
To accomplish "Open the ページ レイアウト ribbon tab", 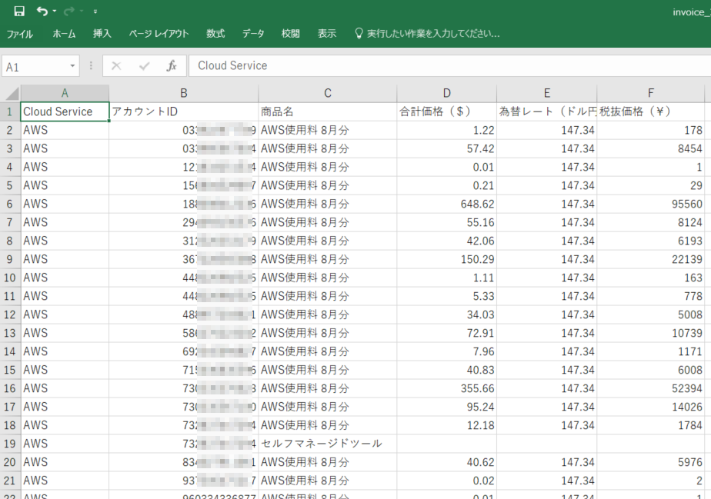I will click(x=159, y=34).
